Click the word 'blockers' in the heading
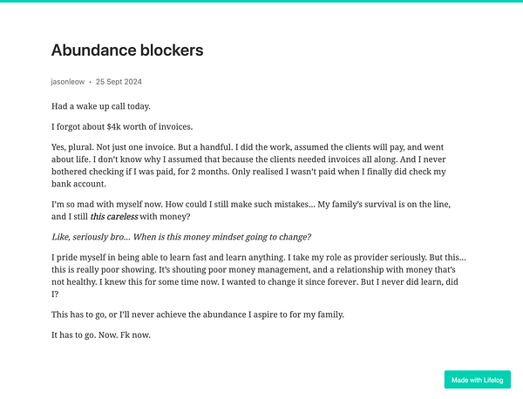 coord(172,51)
